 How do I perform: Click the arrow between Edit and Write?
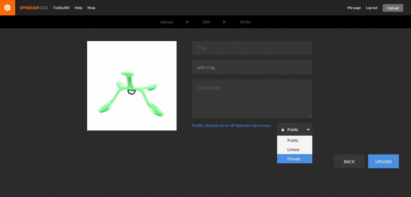[x=224, y=22]
